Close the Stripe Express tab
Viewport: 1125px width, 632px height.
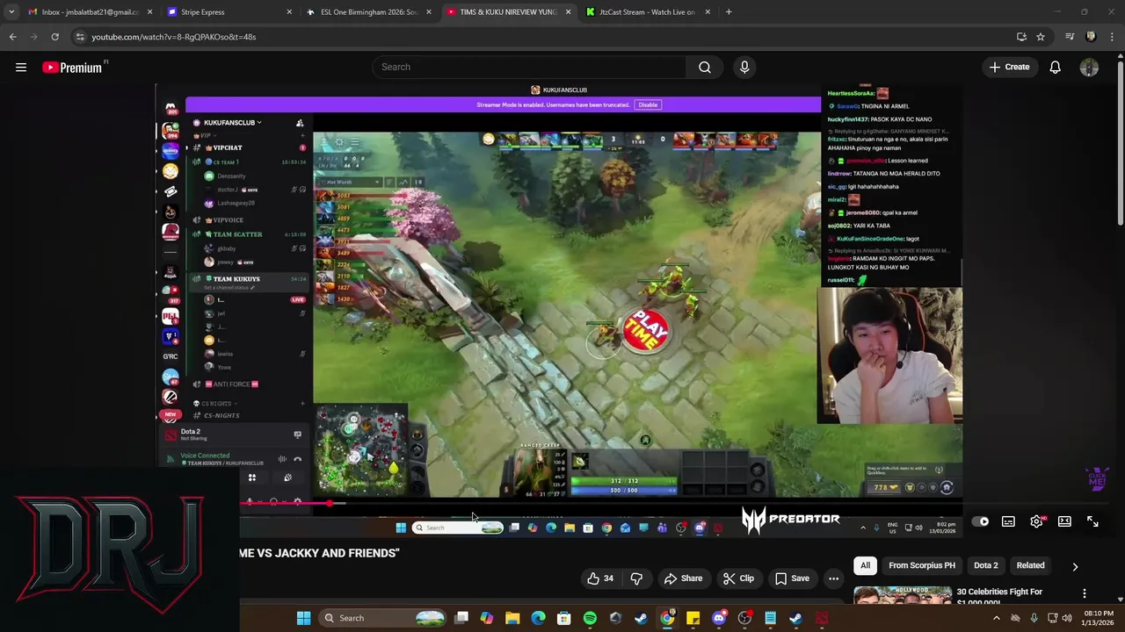tap(289, 12)
